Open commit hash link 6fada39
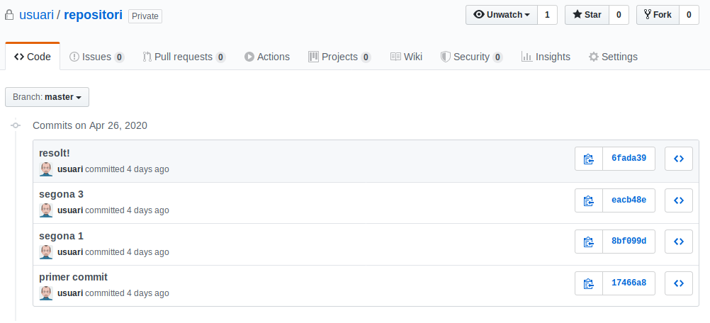 coord(629,159)
